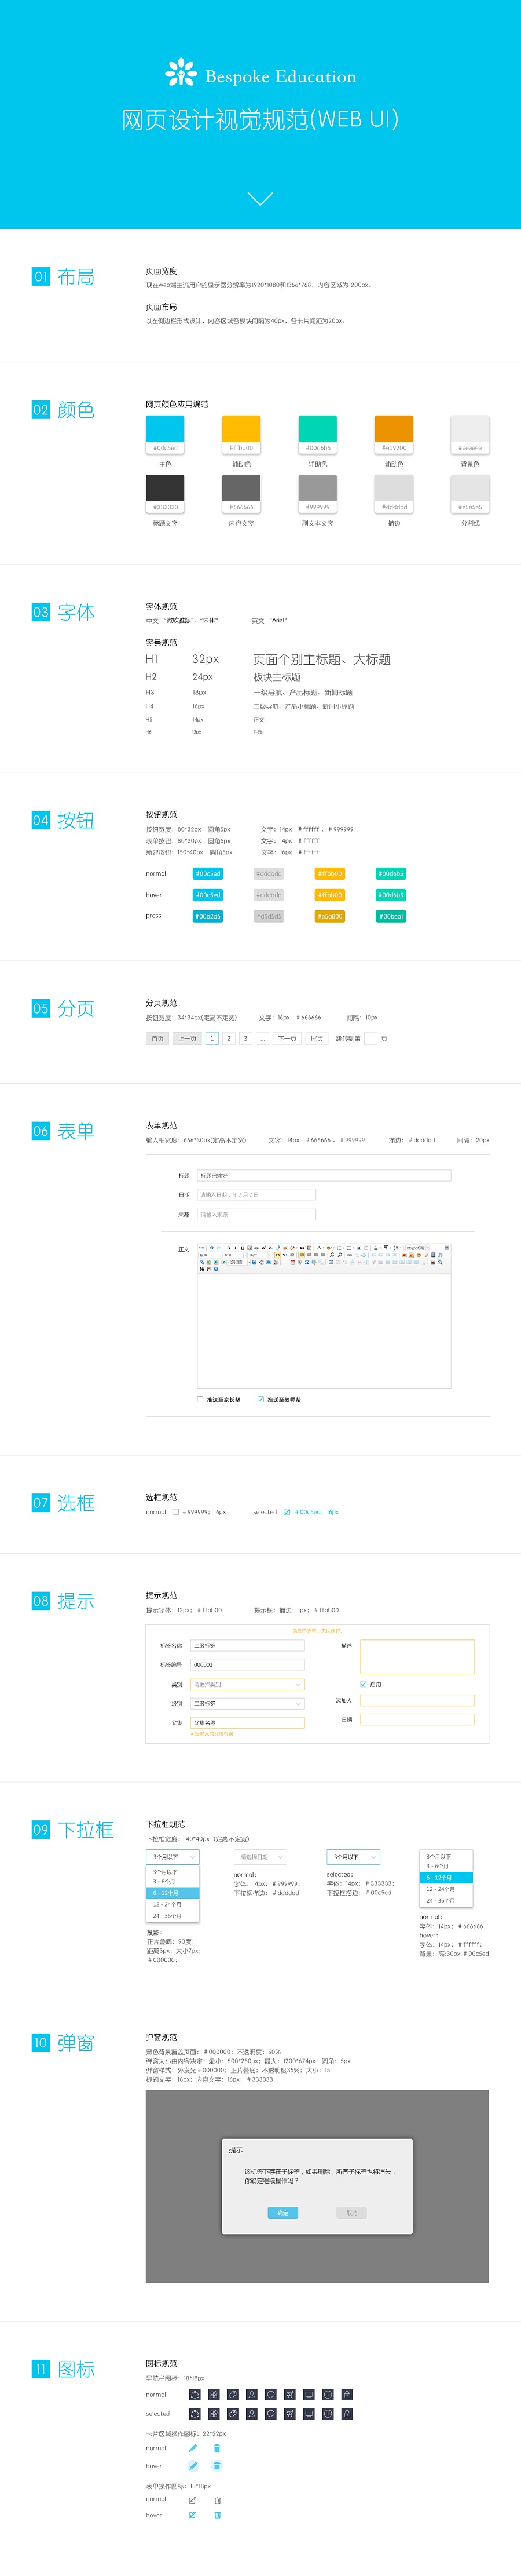Click the 来源 请输入来源 field
The image size is (521, 2576).
[x=256, y=1215]
